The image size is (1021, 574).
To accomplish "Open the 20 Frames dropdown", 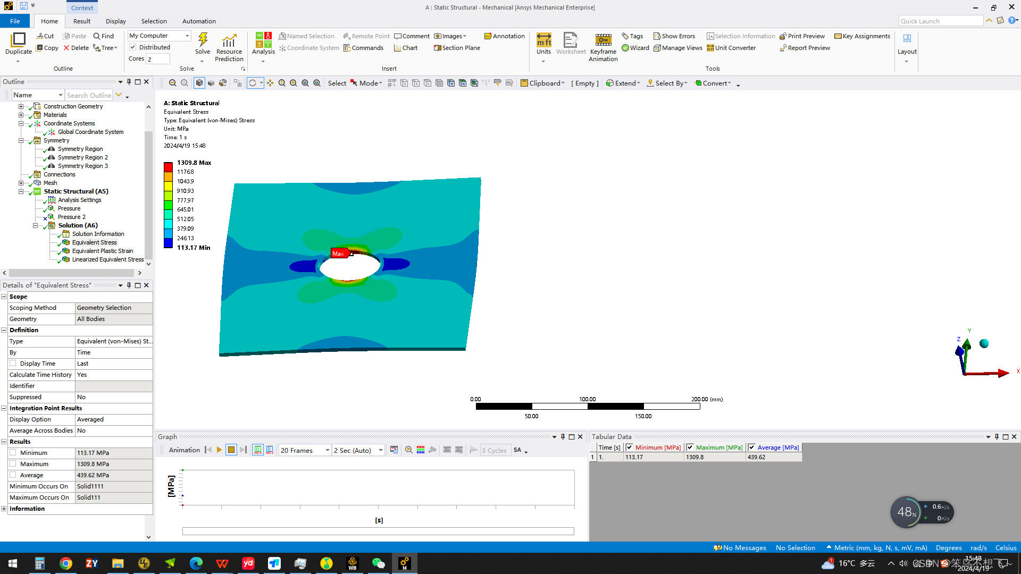I will click(x=327, y=450).
